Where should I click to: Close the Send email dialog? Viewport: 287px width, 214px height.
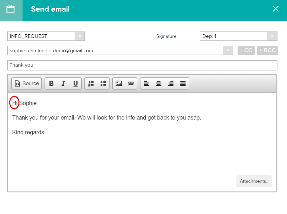tap(275, 9)
